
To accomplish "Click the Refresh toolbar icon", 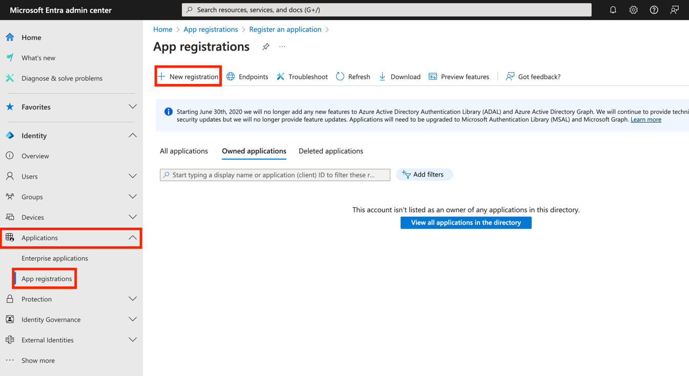I will 340,77.
